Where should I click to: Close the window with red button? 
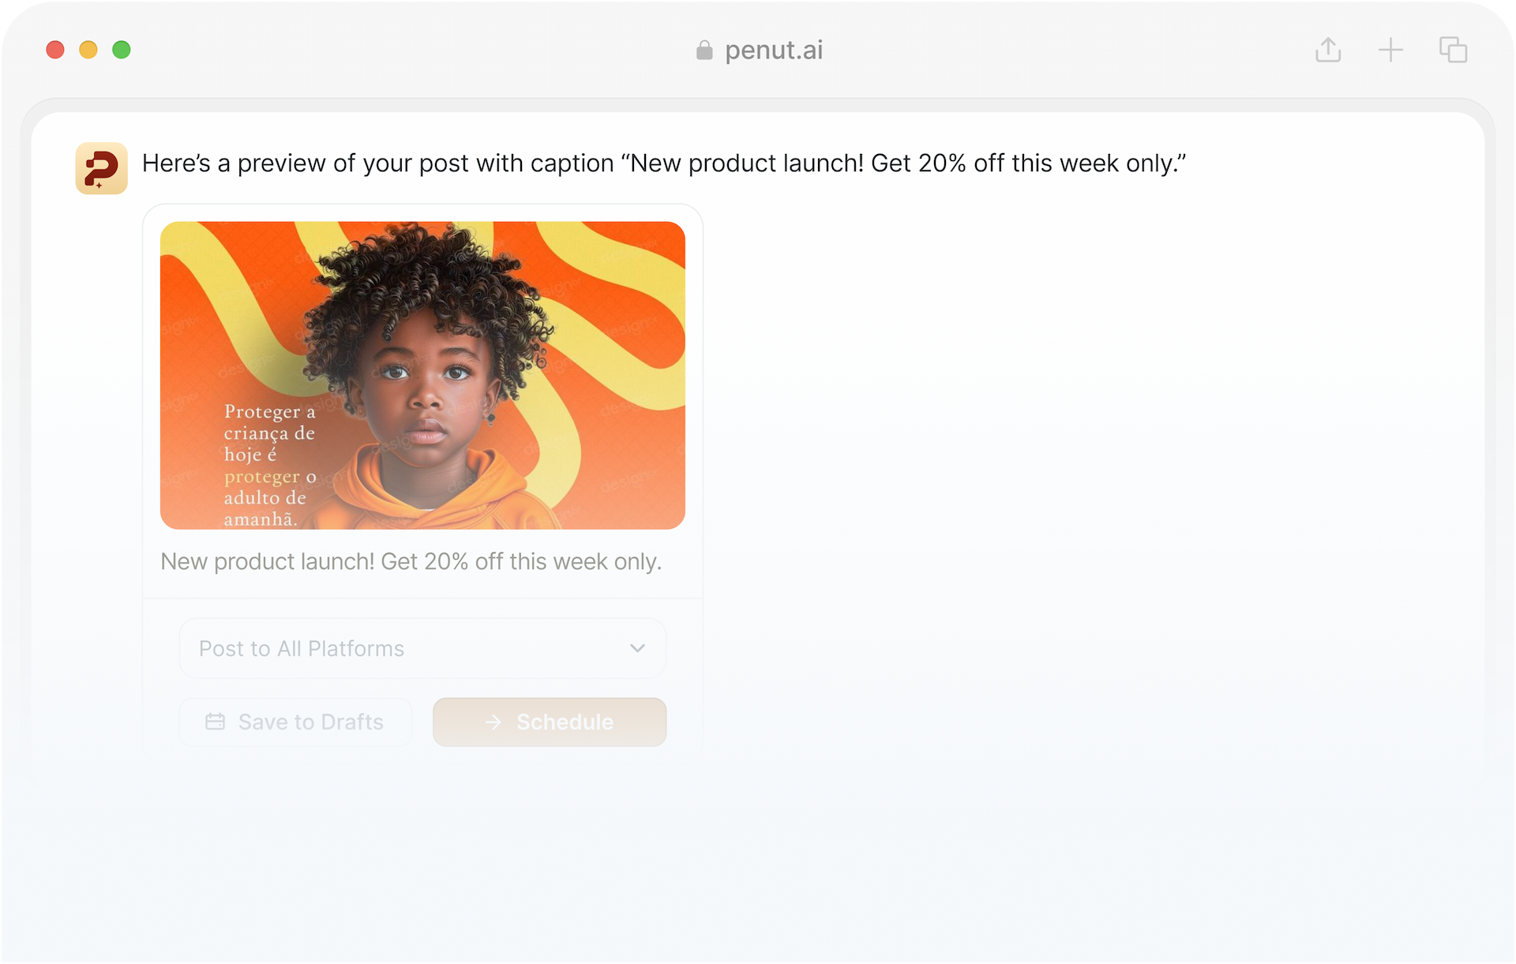click(55, 50)
